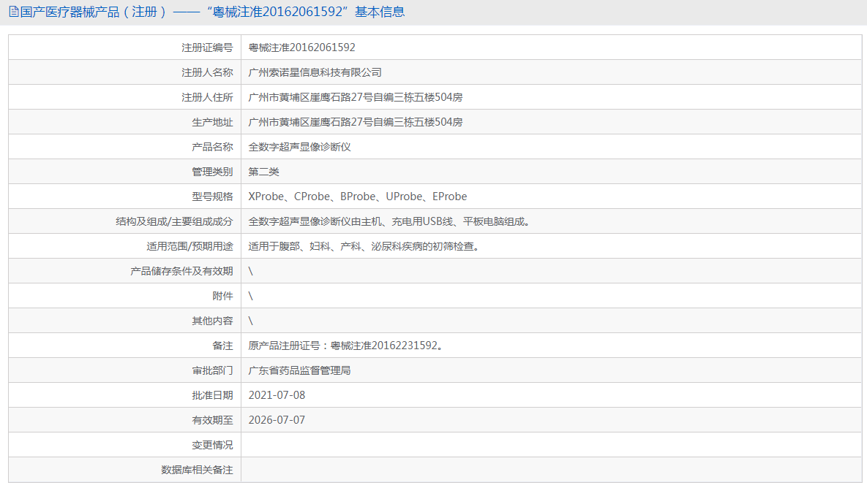867x488 pixels.
Task: Click the 产品储存条件及有效期 label
Action: (x=181, y=271)
